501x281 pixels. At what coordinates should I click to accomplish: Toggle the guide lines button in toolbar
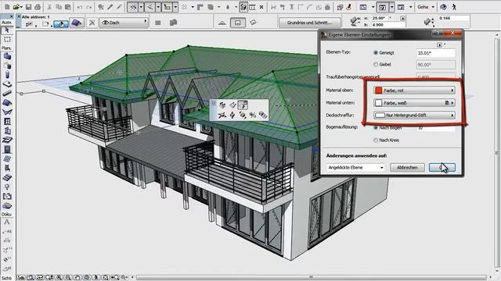132,7
